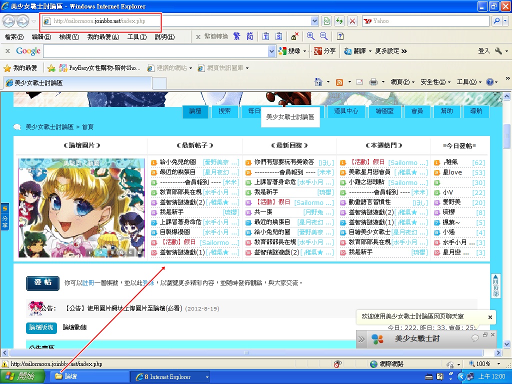The width and height of the screenshot is (512, 384).
Task: Click the Refresh page icon
Action: point(339,21)
